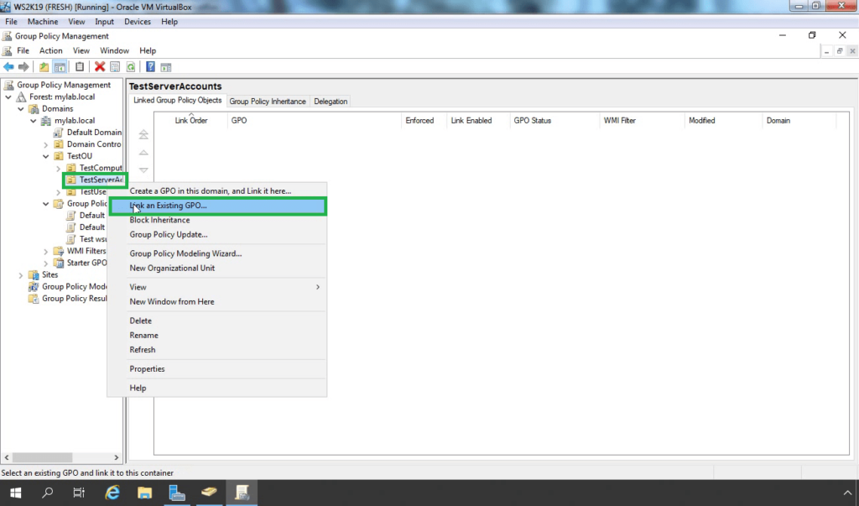This screenshot has width=859, height=506.
Task: Open File Explorer from the taskbar
Action: tap(144, 493)
